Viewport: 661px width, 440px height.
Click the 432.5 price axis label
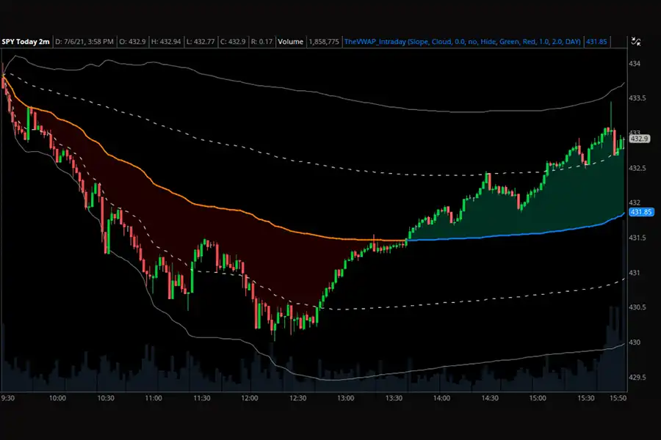(x=637, y=168)
